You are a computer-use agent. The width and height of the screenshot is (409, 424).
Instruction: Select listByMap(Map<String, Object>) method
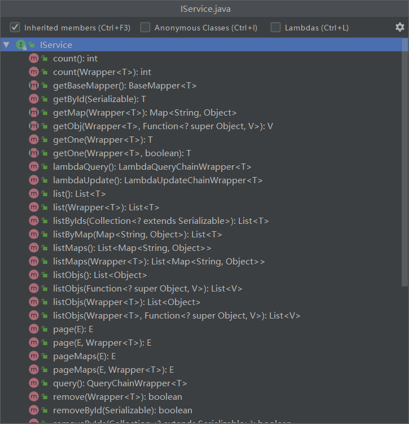click(x=138, y=234)
